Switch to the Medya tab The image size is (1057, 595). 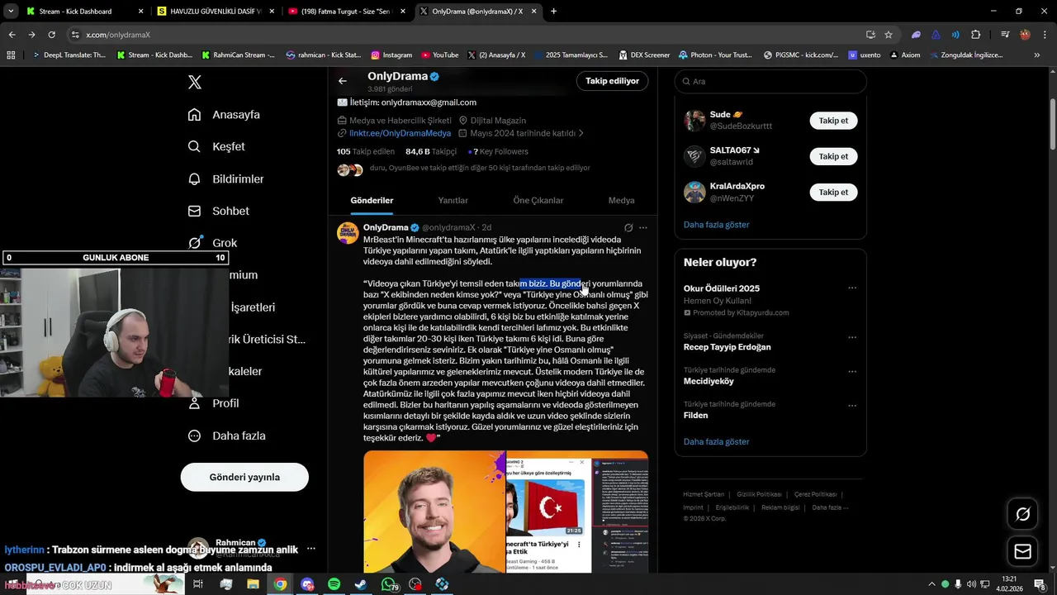tap(621, 200)
